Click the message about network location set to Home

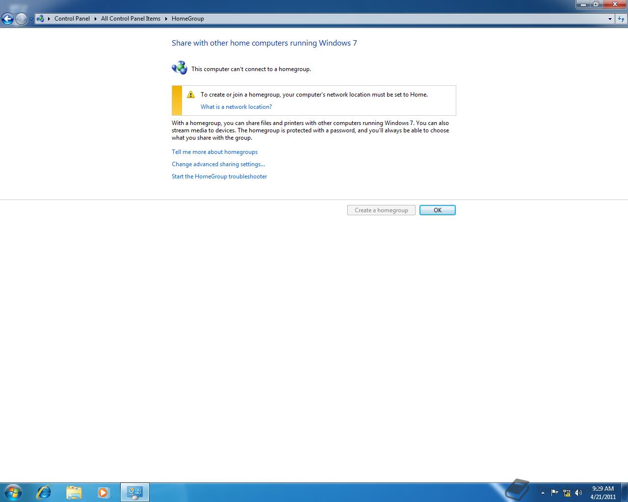[x=314, y=95]
